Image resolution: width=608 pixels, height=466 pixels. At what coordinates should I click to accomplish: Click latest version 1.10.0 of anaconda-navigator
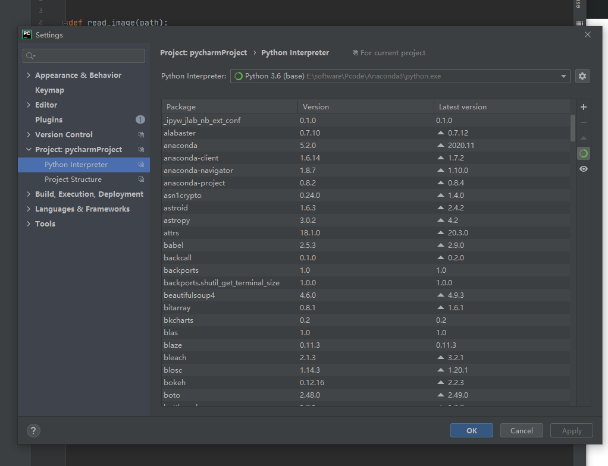click(x=458, y=171)
